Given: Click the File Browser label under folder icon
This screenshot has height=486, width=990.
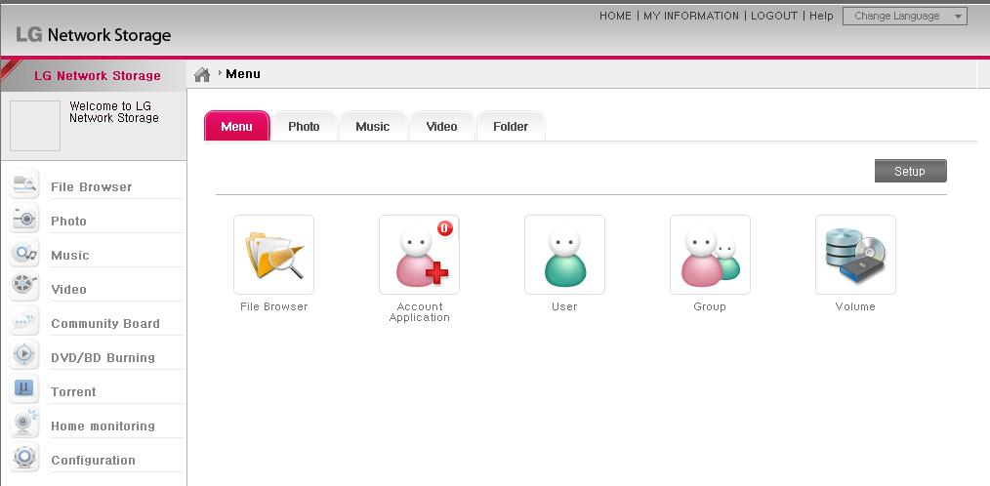Looking at the screenshot, I should pyautogui.click(x=274, y=306).
